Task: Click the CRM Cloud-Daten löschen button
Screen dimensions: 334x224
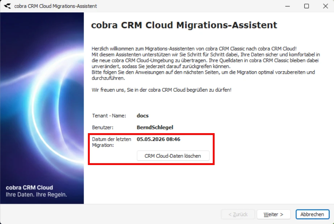Action: [173, 156]
